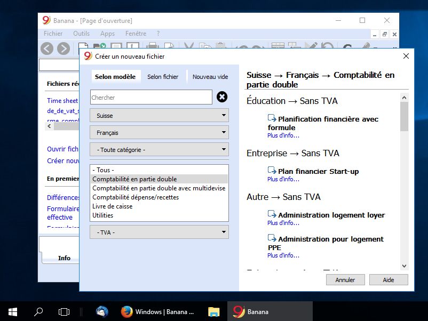
Task: Click in the Chercher search field
Action: tap(151, 97)
